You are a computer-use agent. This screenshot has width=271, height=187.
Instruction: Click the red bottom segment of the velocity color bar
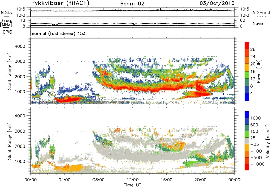click(x=247, y=167)
